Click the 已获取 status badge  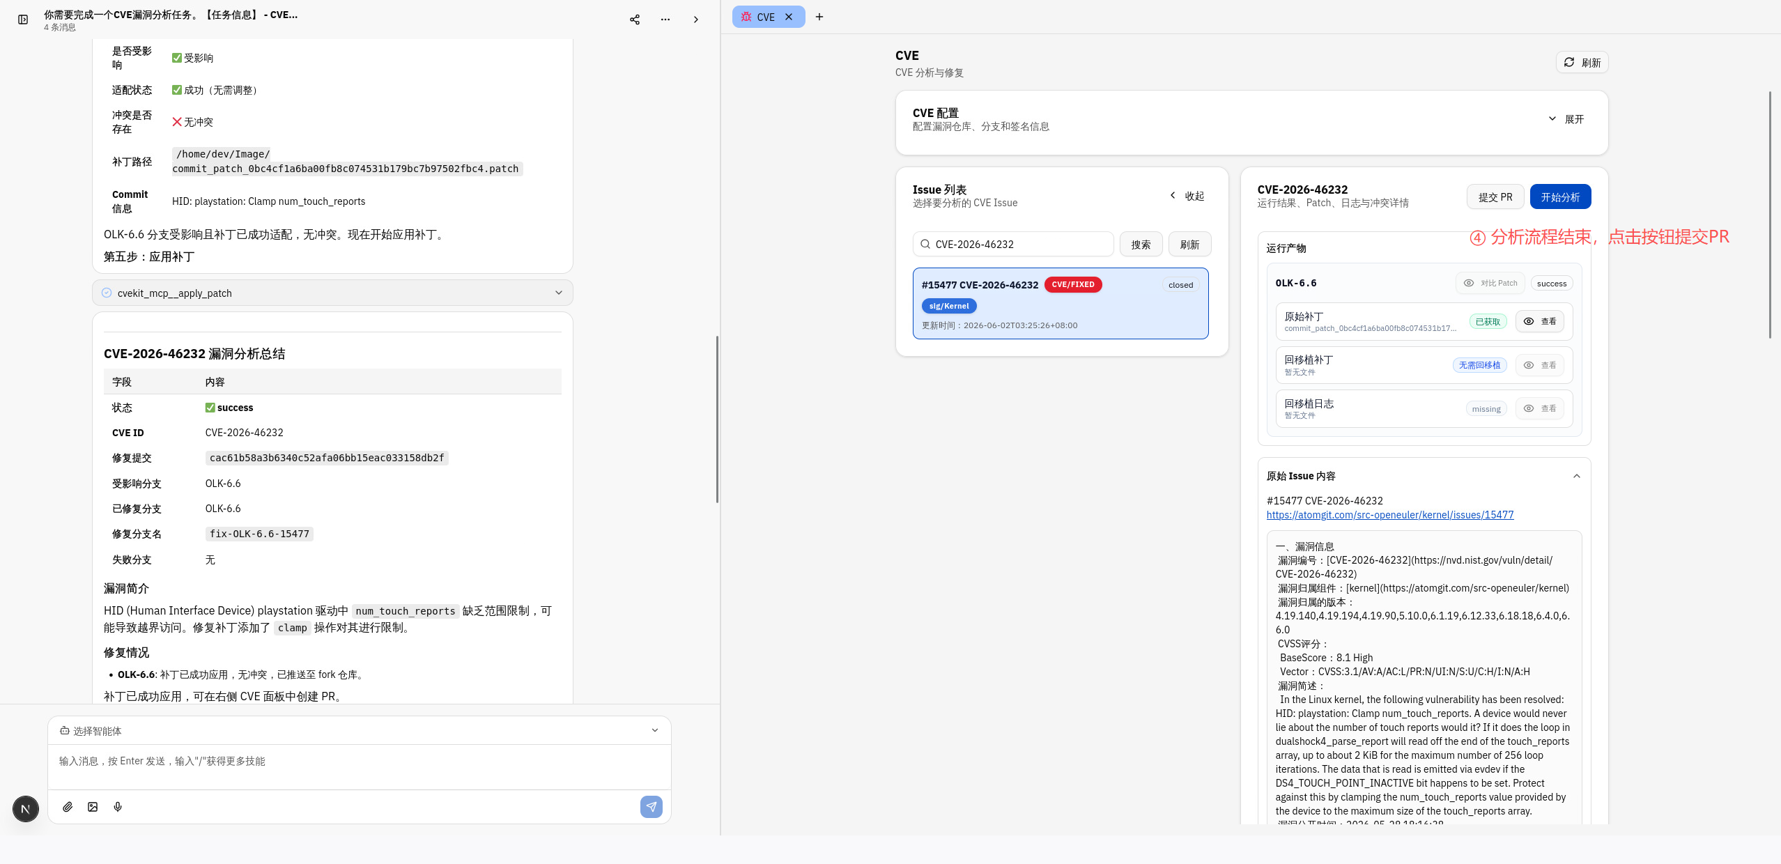pos(1488,321)
